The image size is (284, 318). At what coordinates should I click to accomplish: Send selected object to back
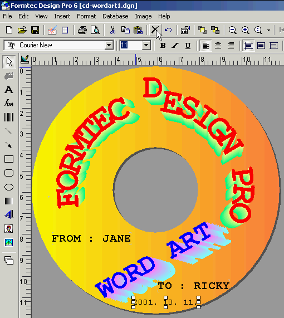[x=216, y=30]
